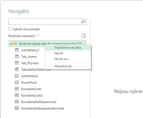Click the icon beside KonstatnaNaSkrytemListe
The height and width of the screenshot is (118, 143).
coord(17,102)
